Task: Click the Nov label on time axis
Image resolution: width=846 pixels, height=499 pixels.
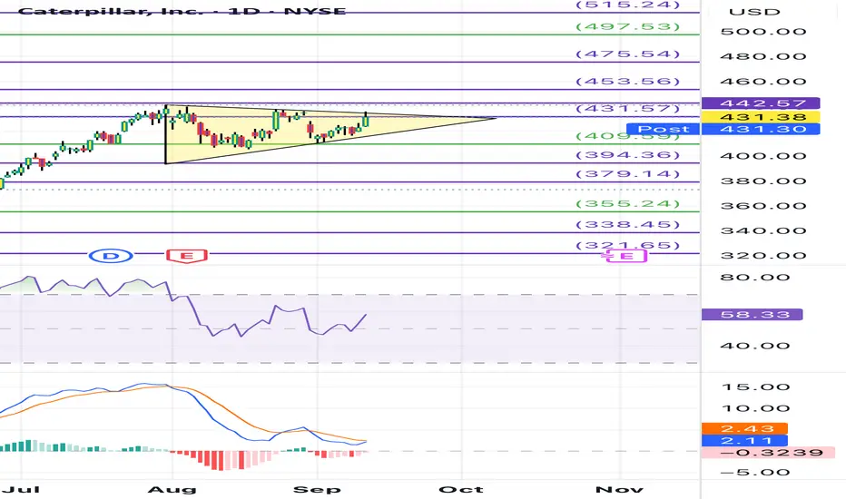Action: 619,490
